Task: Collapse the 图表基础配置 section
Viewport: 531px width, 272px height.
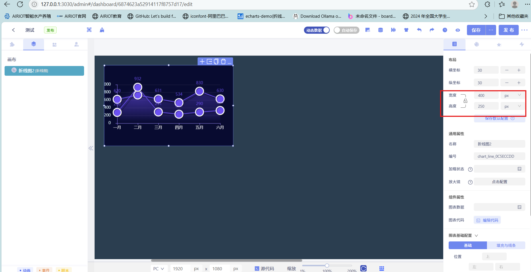Action: (x=476, y=235)
